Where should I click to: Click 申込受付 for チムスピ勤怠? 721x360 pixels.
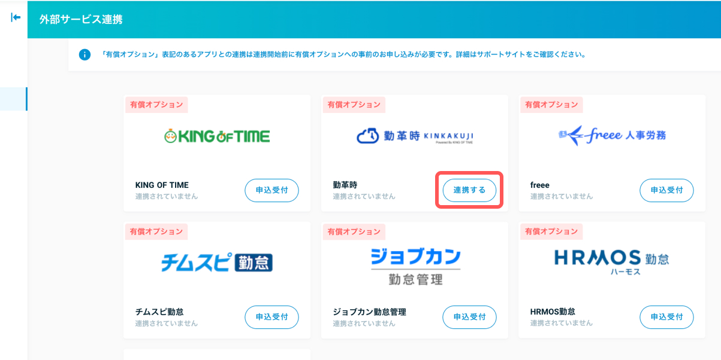click(x=271, y=317)
